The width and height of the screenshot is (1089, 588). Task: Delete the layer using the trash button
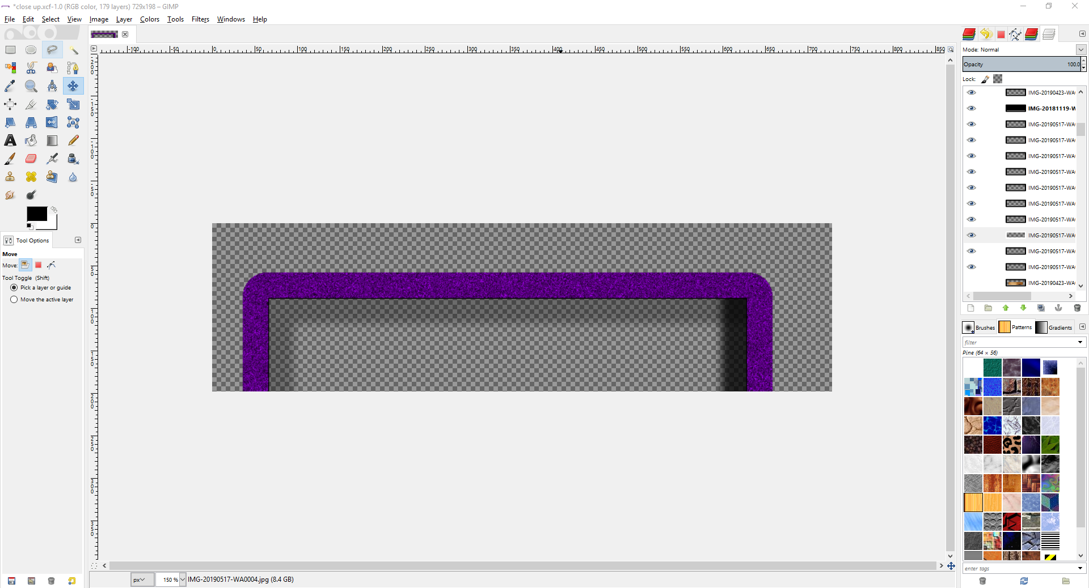(1077, 308)
